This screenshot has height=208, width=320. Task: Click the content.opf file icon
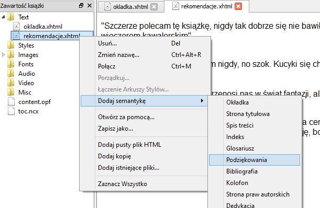[11, 102]
